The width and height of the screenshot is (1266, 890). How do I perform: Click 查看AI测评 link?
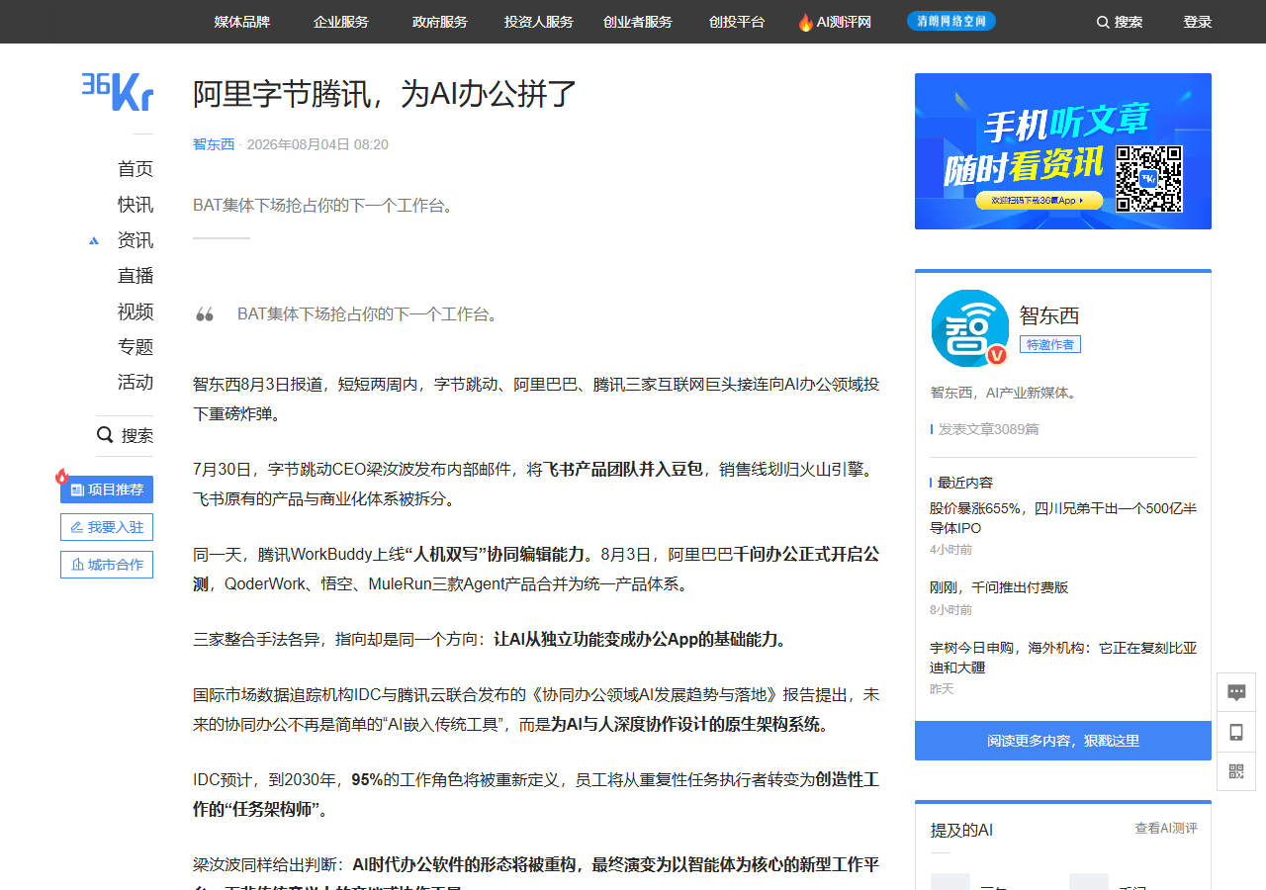pyautogui.click(x=1166, y=829)
